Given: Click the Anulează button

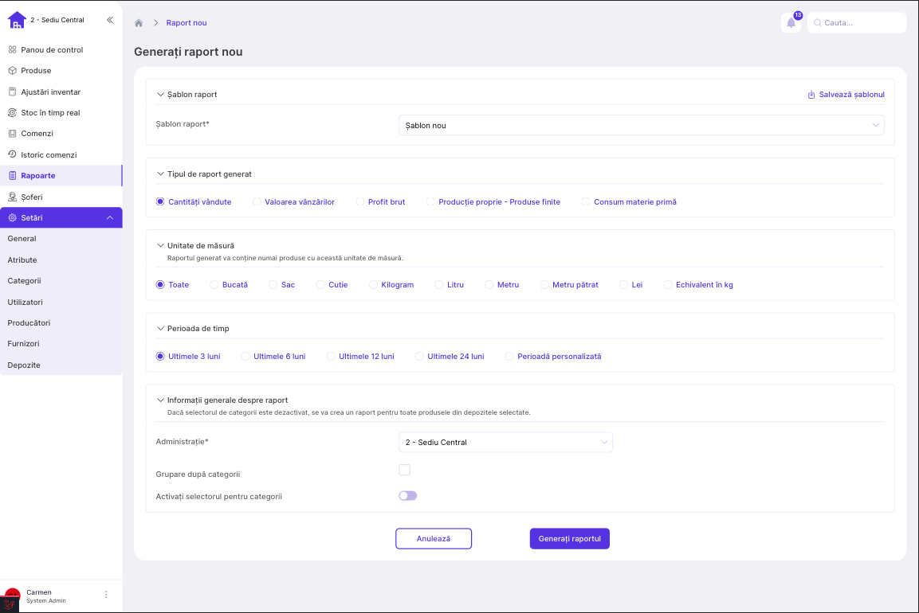Looking at the screenshot, I should click(434, 539).
